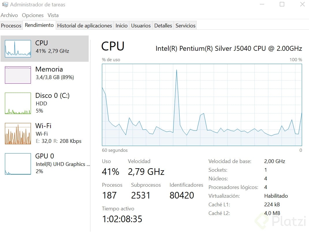Viewport: 309px width, 232px height.
Task: Click the main CPU usage chart
Action: pos(202,105)
